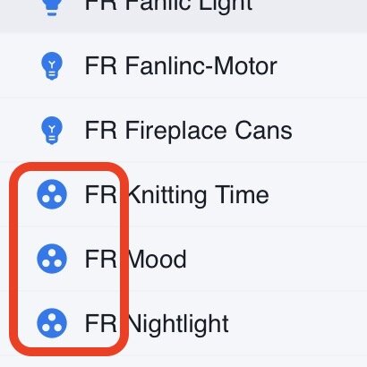Click the FR Knitting Time scene icon
Viewport: 367px width, 367px height.
(x=52, y=194)
